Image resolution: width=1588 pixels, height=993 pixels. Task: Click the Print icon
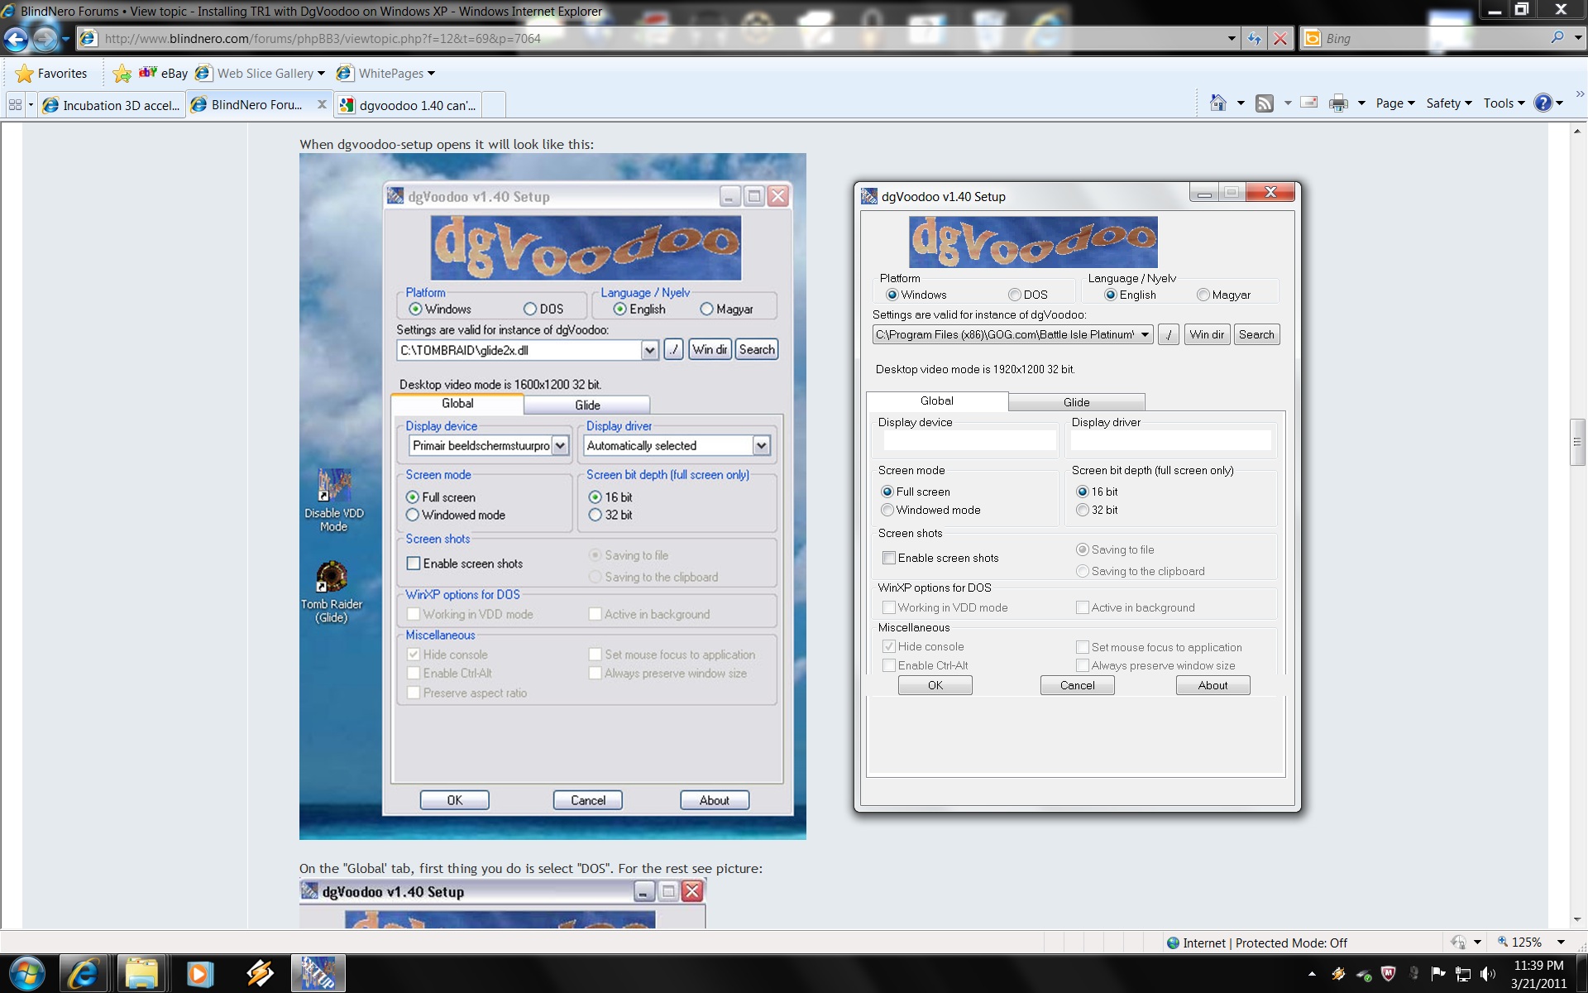1338,103
